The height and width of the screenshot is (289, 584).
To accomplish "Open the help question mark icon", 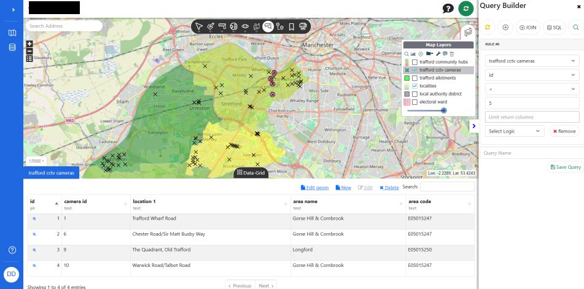I will pyautogui.click(x=448, y=9).
